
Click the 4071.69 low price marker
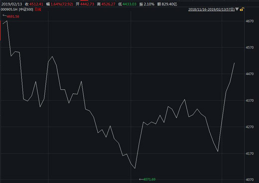coord(149,180)
